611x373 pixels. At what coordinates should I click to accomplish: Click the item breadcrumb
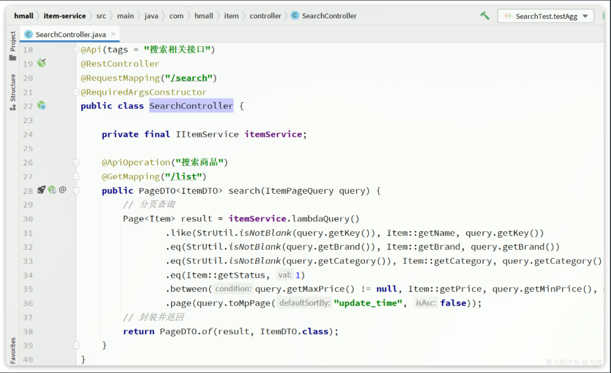click(231, 16)
